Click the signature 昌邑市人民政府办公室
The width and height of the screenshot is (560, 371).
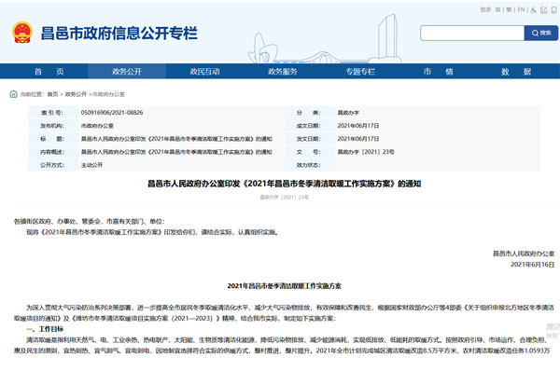[524, 254]
